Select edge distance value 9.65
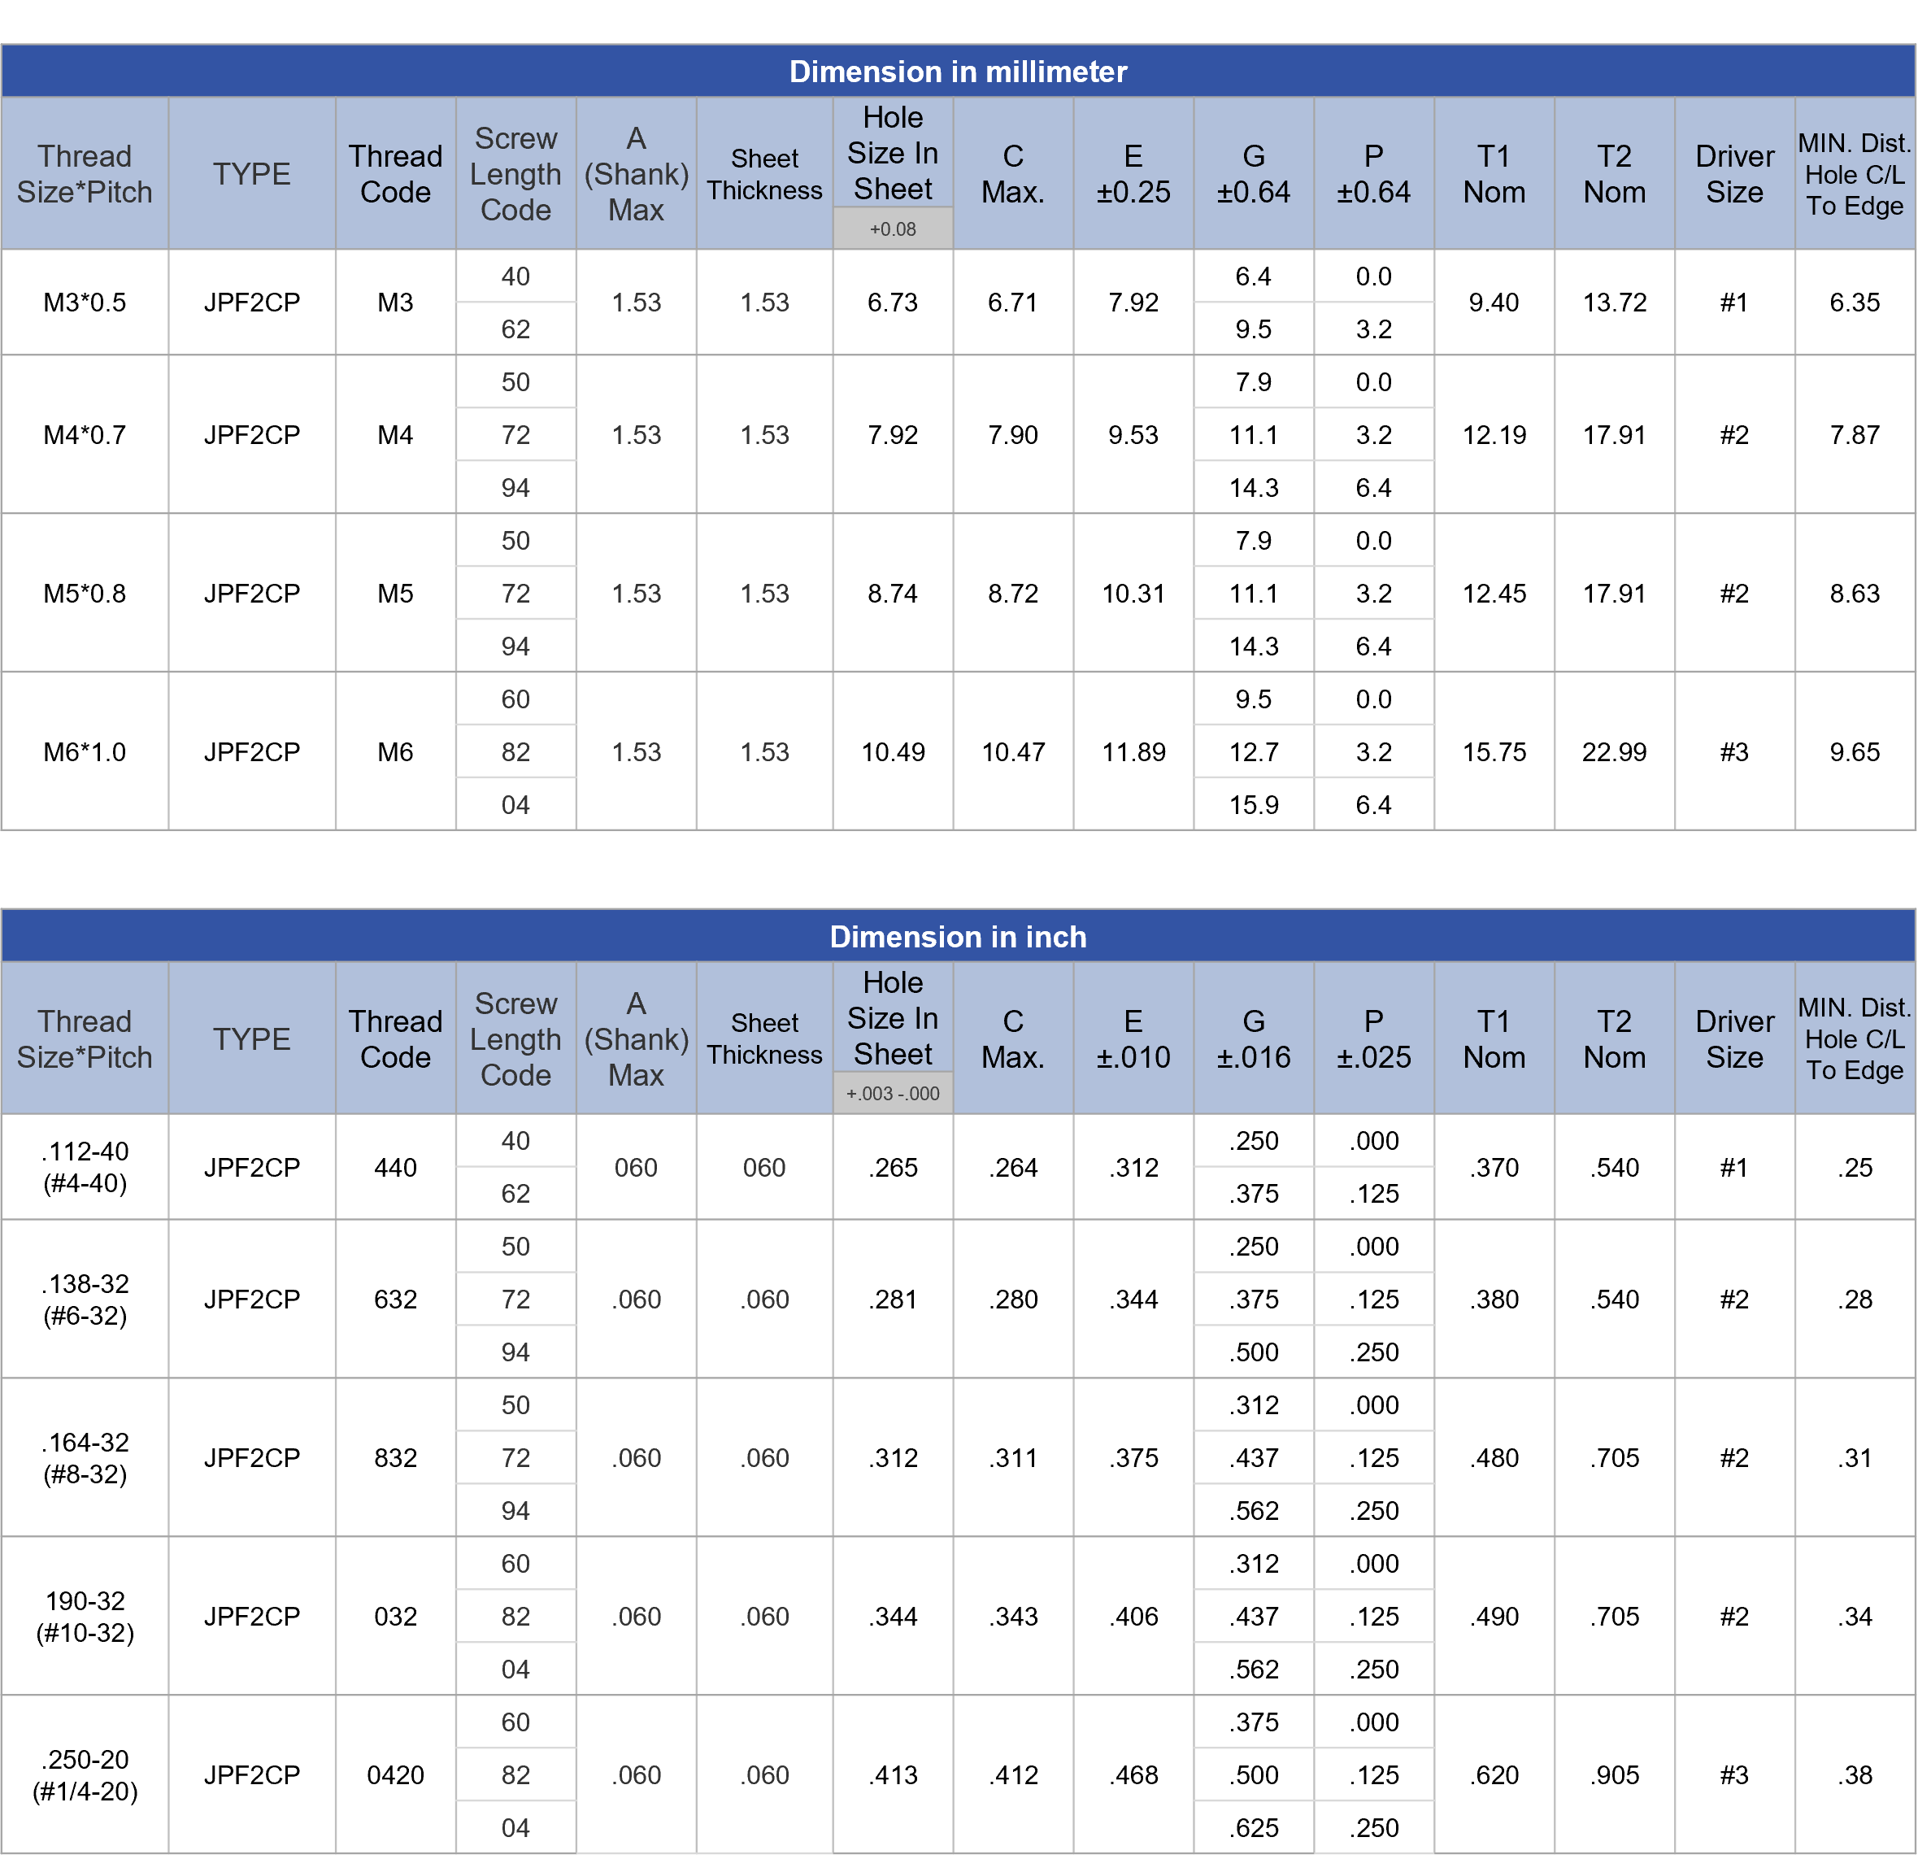The height and width of the screenshot is (1859, 1918). click(1855, 752)
